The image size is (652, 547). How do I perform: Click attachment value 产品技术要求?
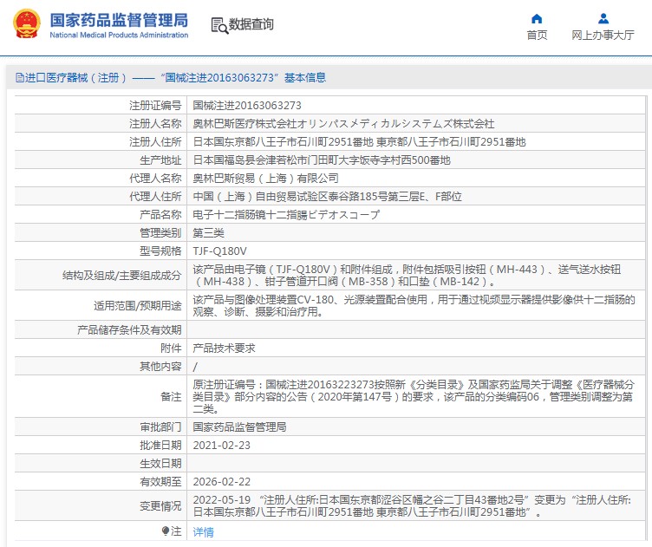pos(224,348)
